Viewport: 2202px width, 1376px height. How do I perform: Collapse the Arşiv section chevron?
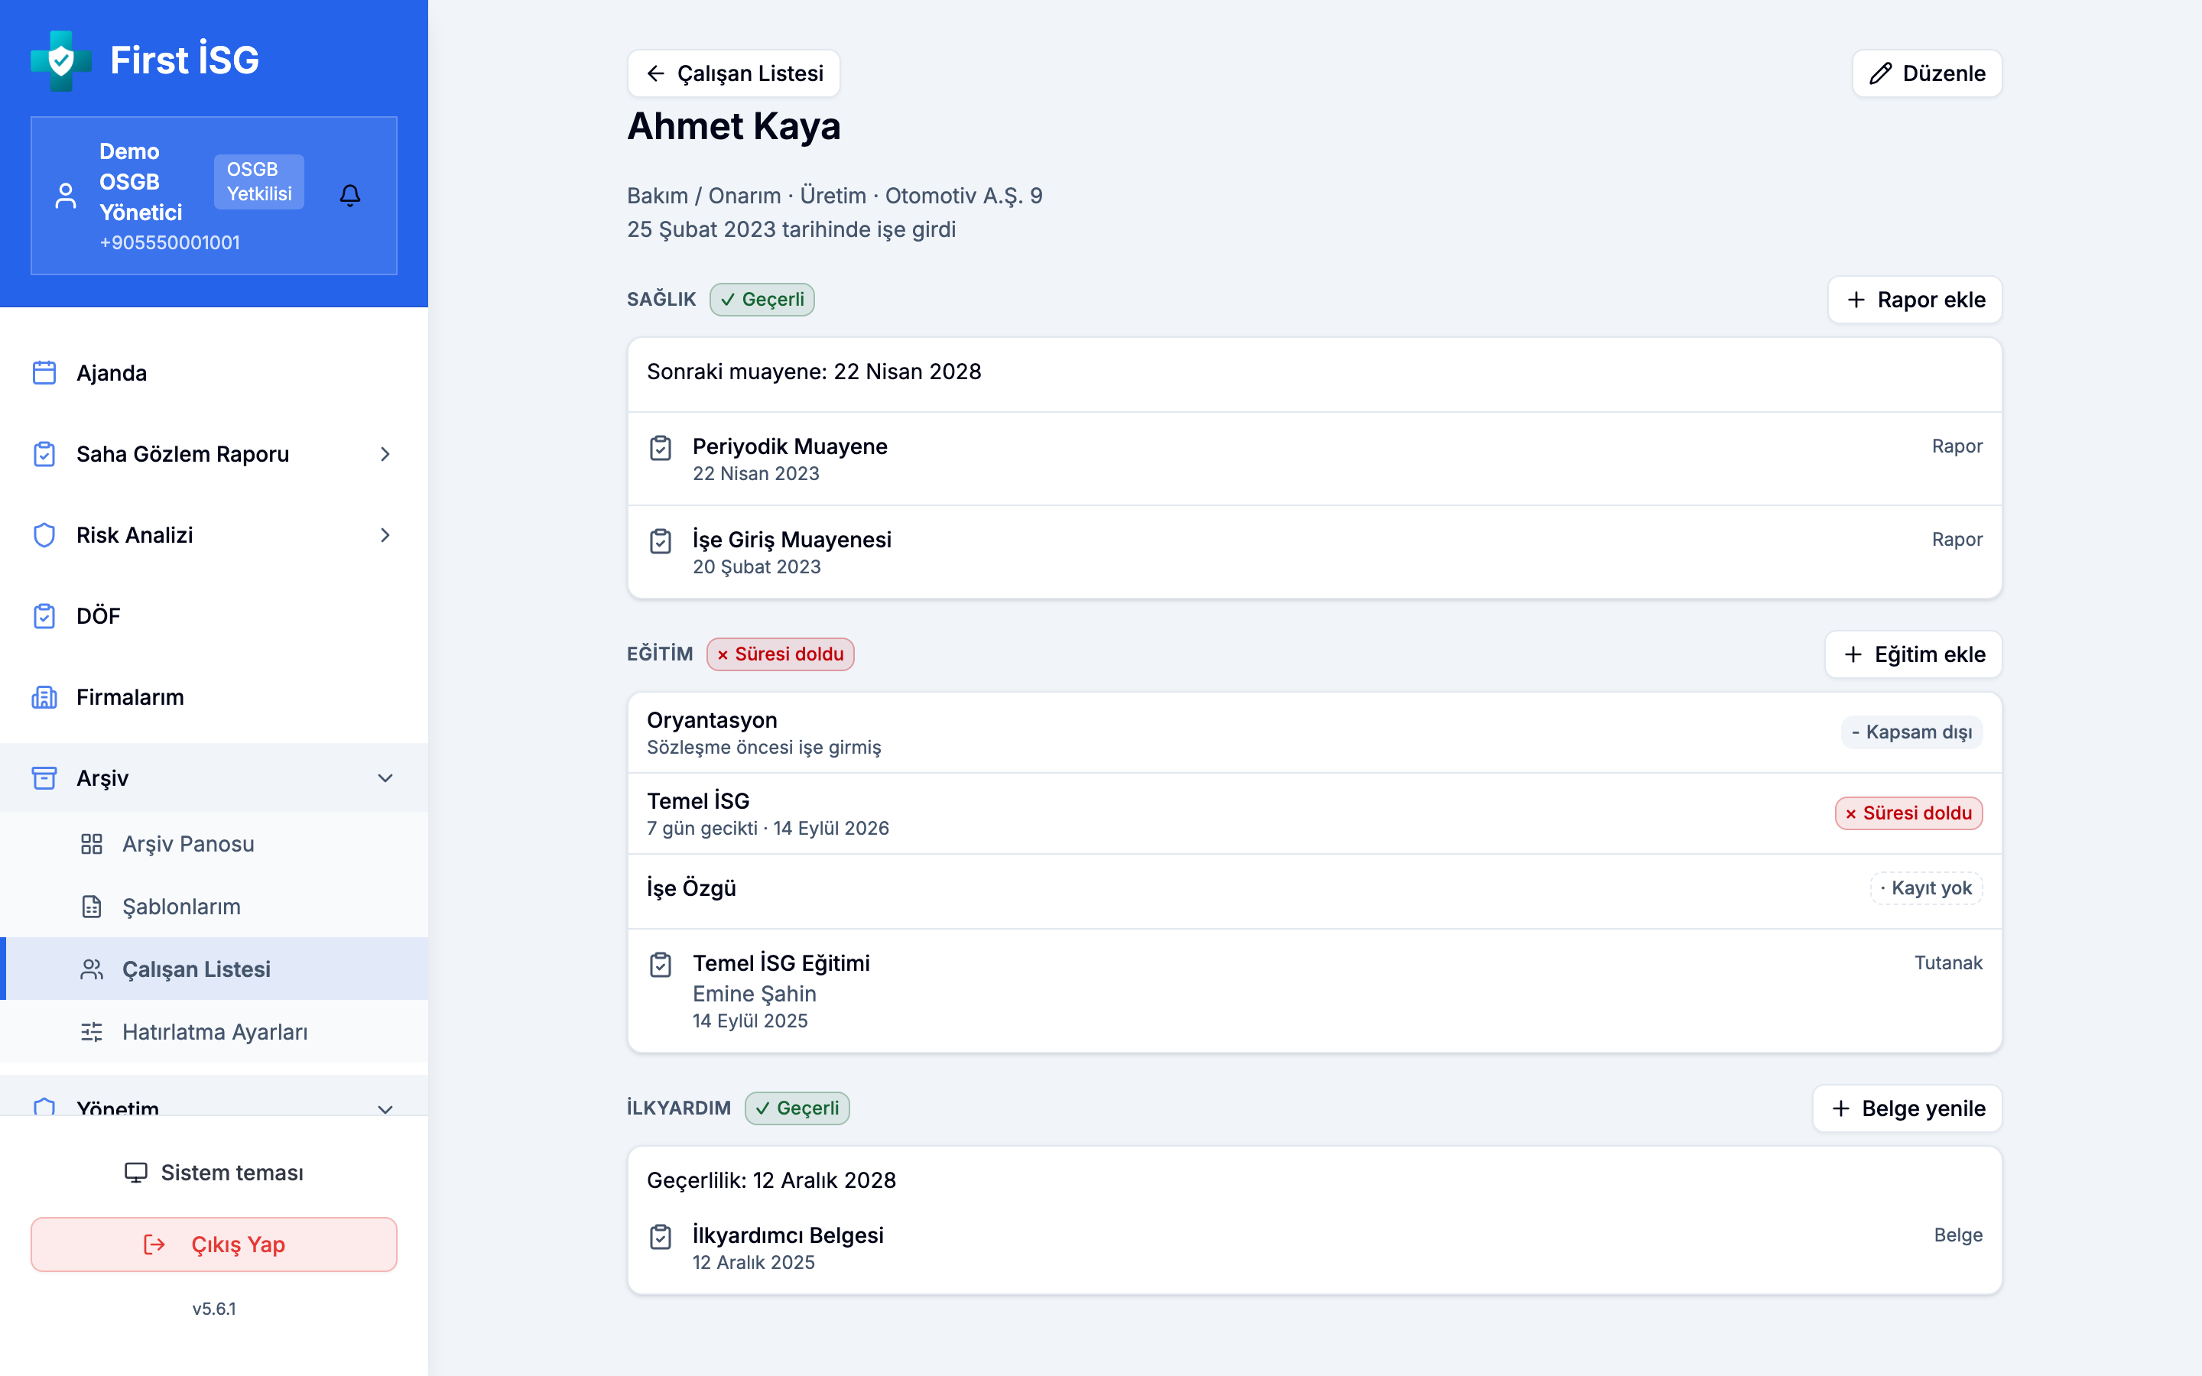386,778
